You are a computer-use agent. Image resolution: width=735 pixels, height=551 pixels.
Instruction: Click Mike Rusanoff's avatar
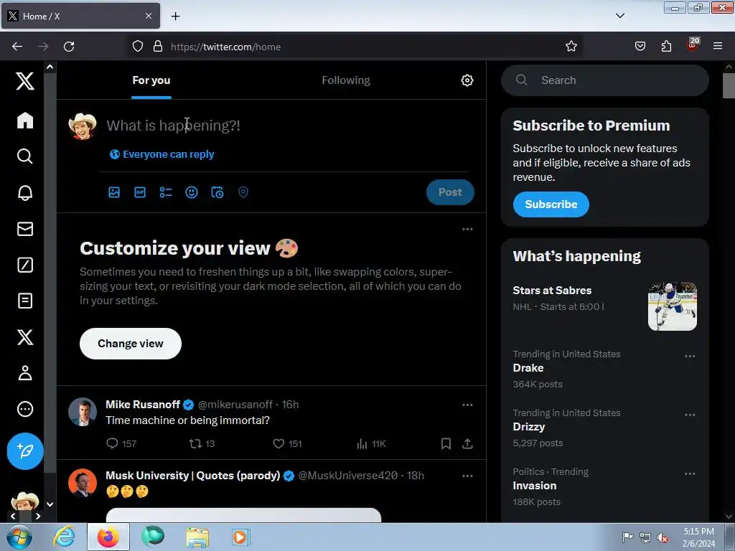click(x=83, y=412)
